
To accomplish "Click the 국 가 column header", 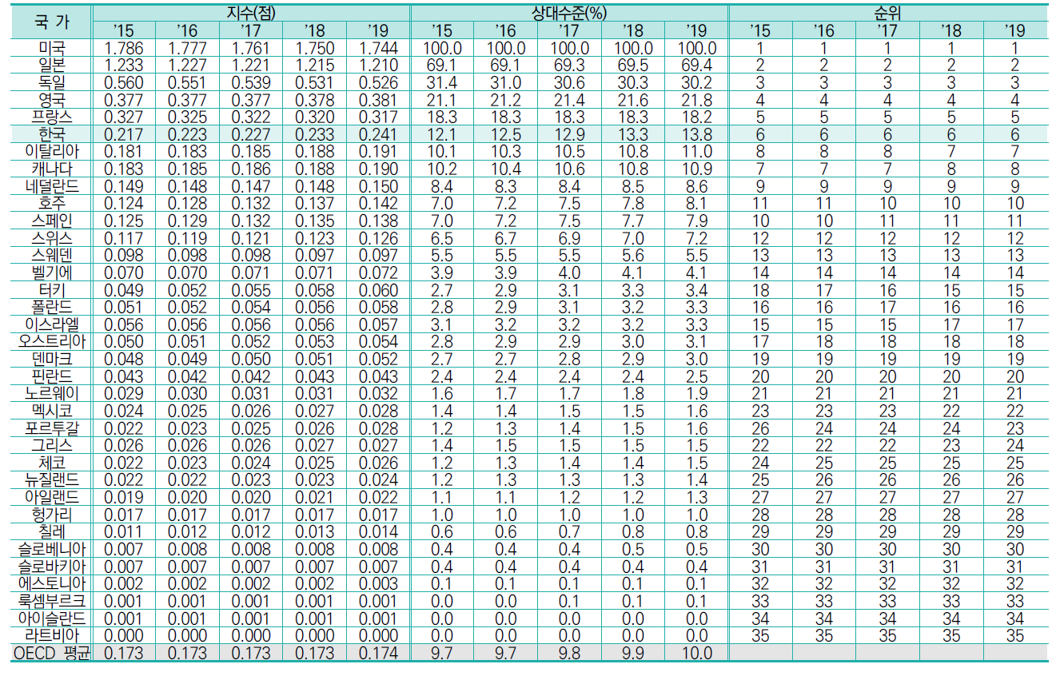I will point(51,22).
